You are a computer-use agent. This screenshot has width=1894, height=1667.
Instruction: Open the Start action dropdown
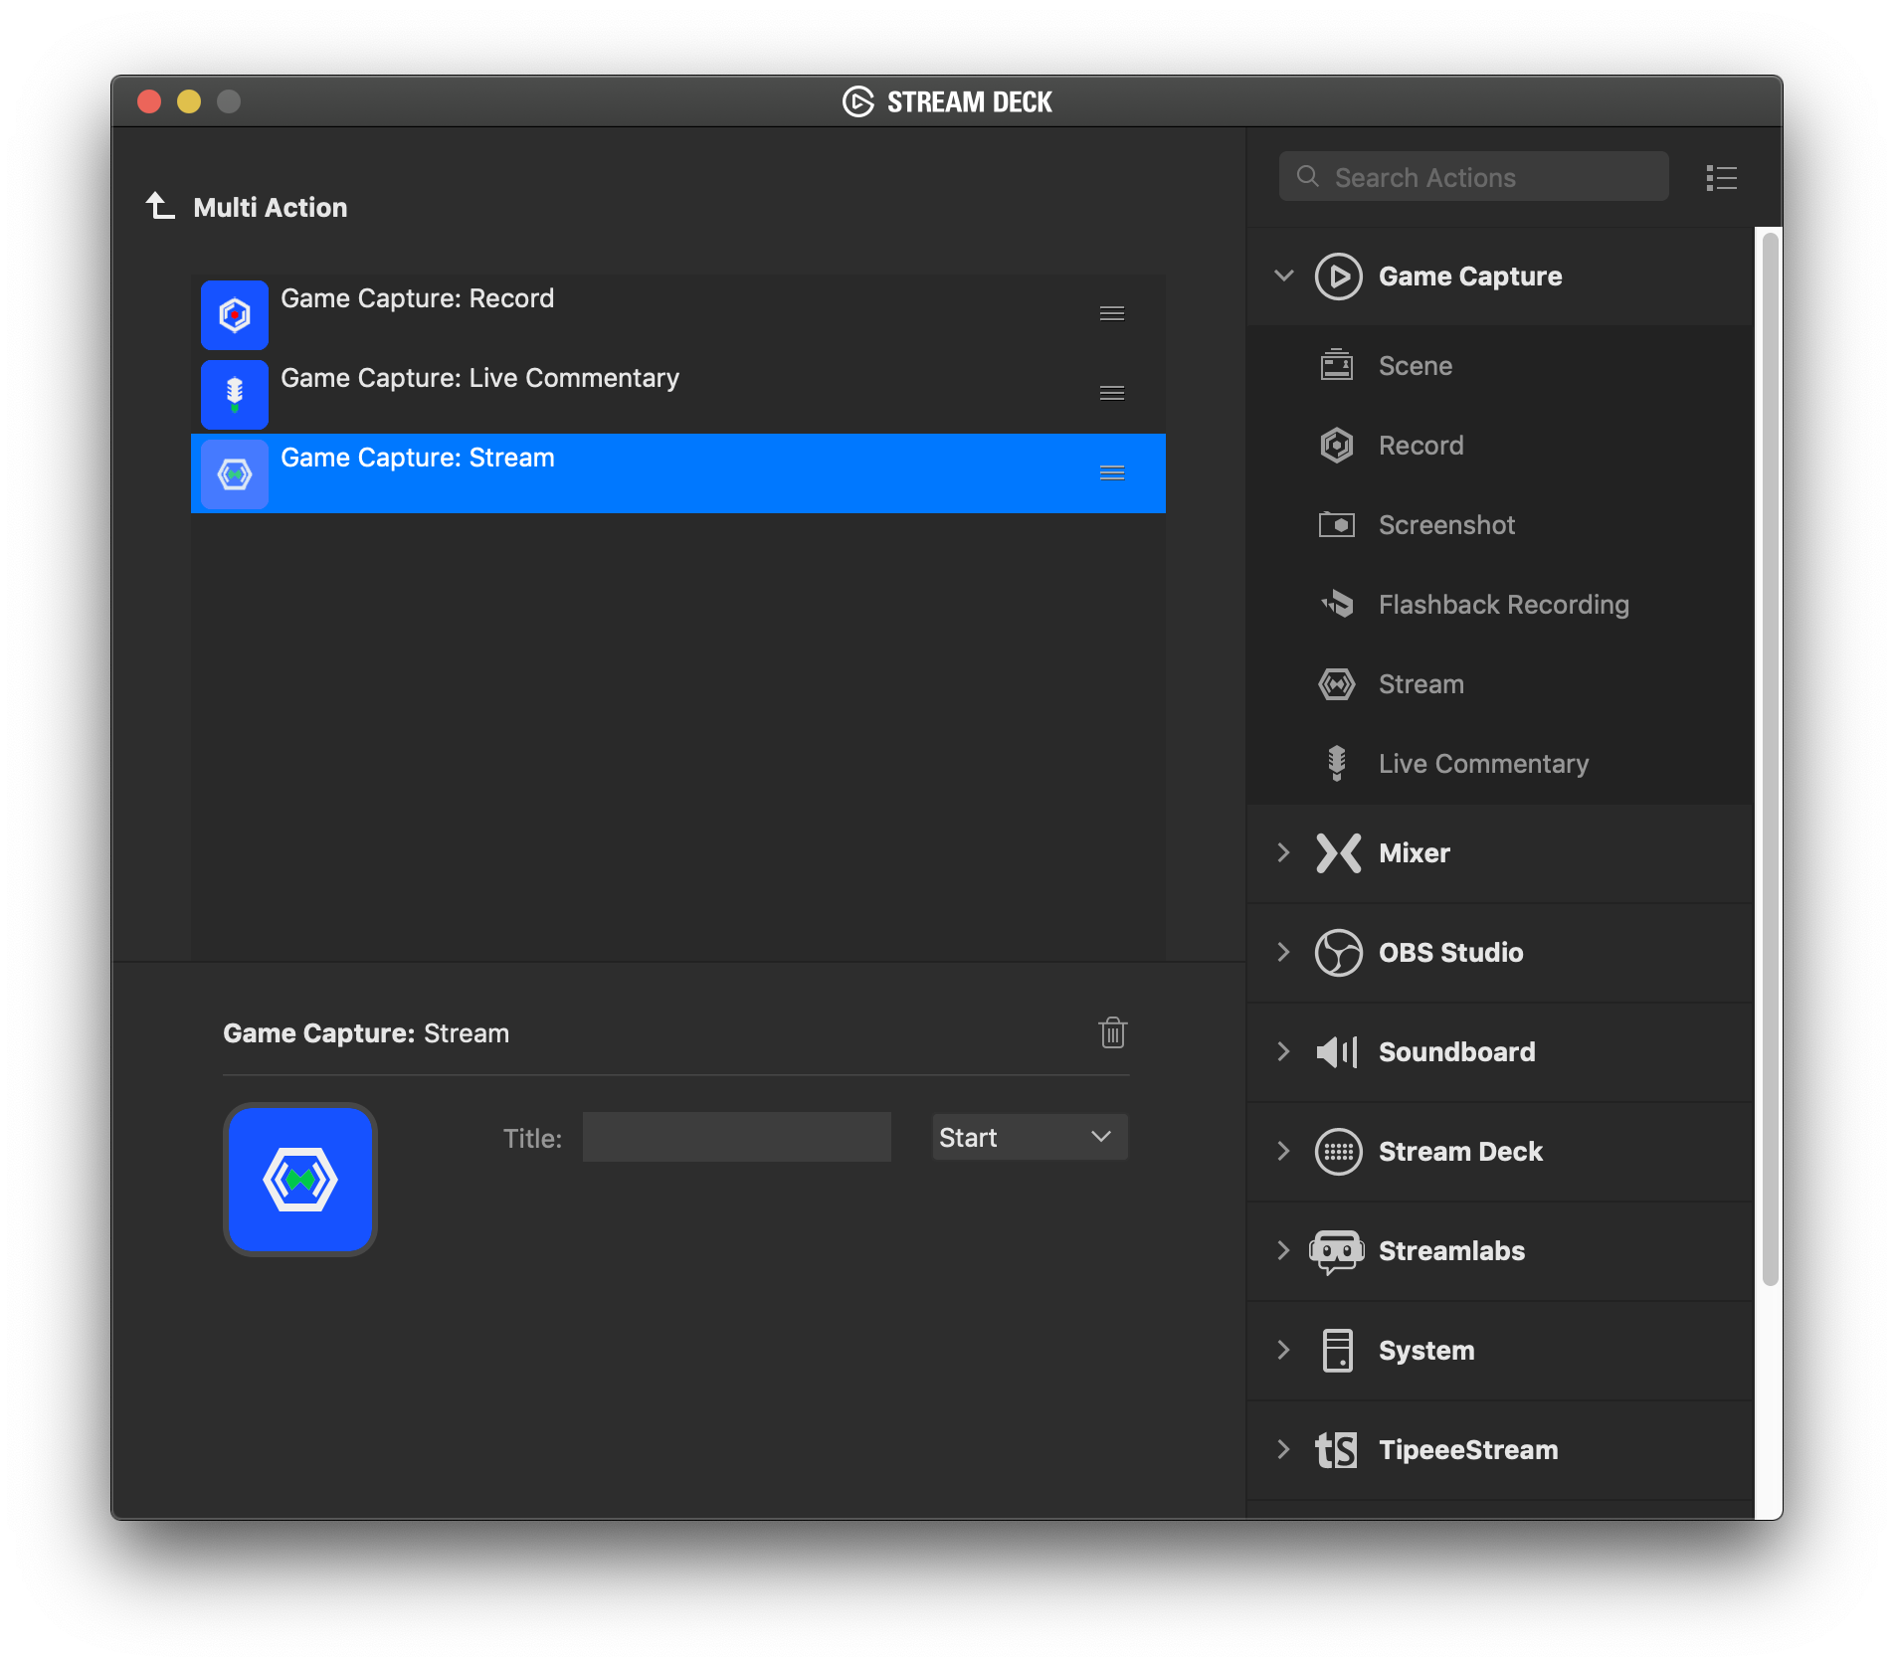[x=1030, y=1137]
